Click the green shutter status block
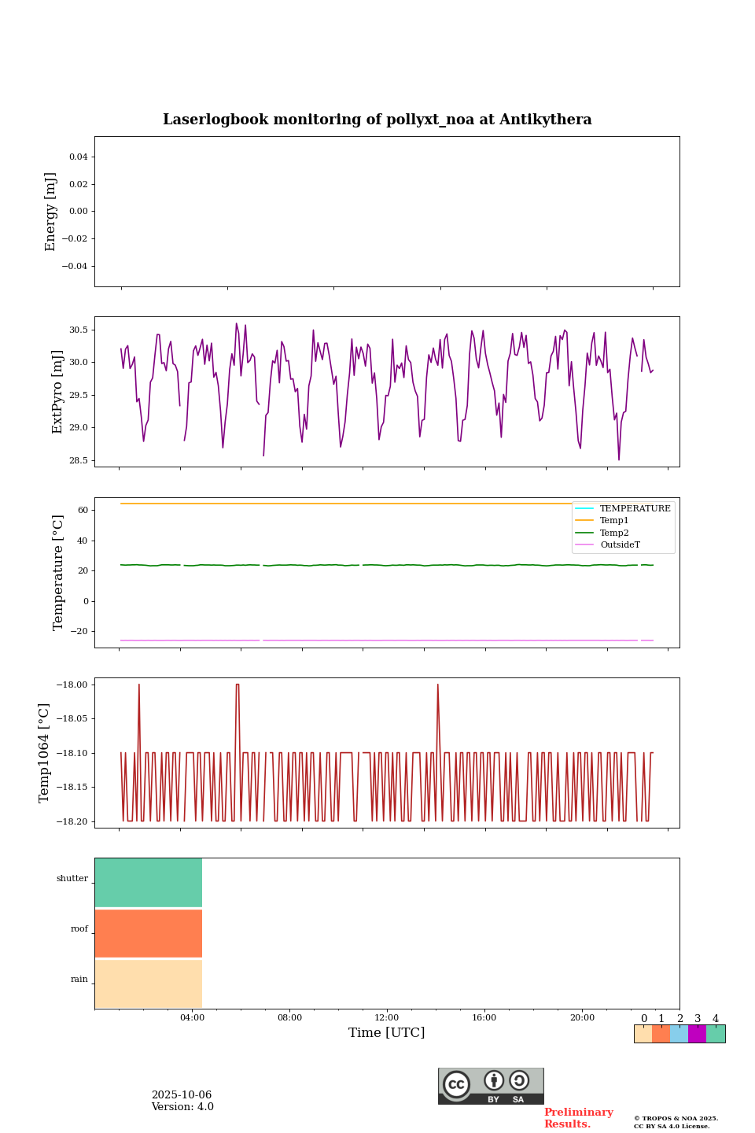This screenshot has width=755, height=1133. [x=149, y=882]
